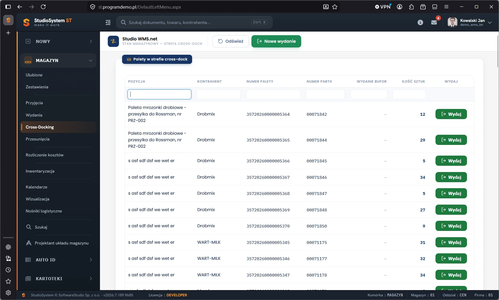
Task: Open the messages envelope icon
Action: point(434,22)
